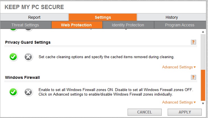The width and height of the screenshot is (208, 118).
Task: Expand Privacy Guard Advanced Settings
Action: (x=179, y=67)
